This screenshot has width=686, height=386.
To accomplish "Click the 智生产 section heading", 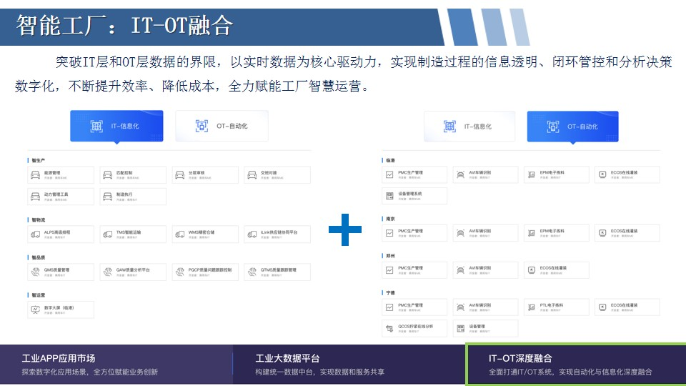I will [38, 161].
